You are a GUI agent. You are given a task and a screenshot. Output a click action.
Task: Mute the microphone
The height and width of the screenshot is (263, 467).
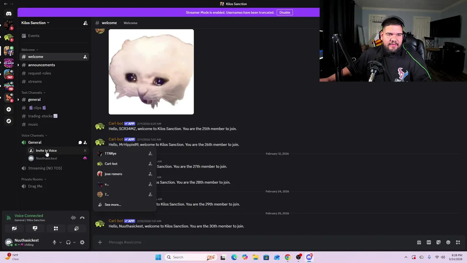point(54,242)
